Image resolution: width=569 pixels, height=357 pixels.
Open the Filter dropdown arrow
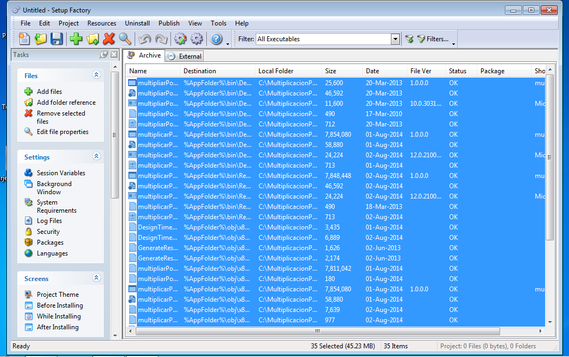(395, 39)
